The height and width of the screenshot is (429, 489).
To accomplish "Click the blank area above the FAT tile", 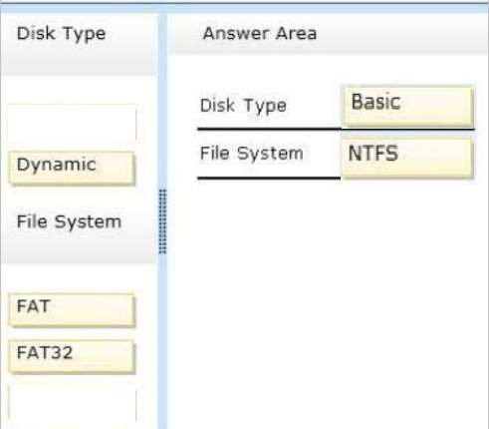I will (x=79, y=277).
